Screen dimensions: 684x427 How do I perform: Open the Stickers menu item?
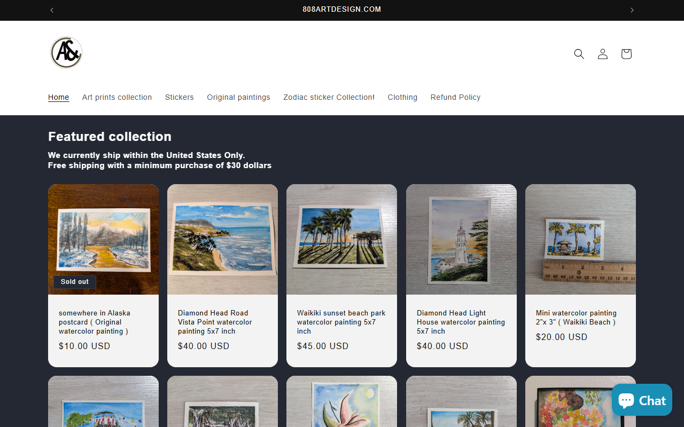coord(180,97)
